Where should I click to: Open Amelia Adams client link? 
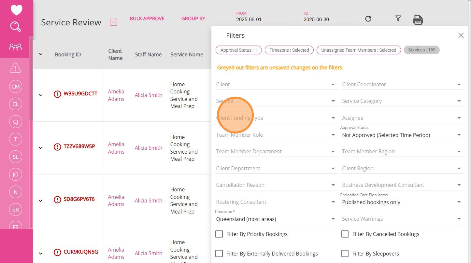tap(116, 95)
